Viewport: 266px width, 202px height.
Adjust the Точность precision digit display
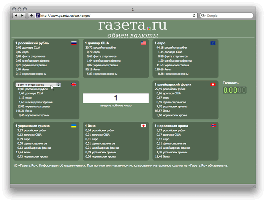[x=234, y=90]
